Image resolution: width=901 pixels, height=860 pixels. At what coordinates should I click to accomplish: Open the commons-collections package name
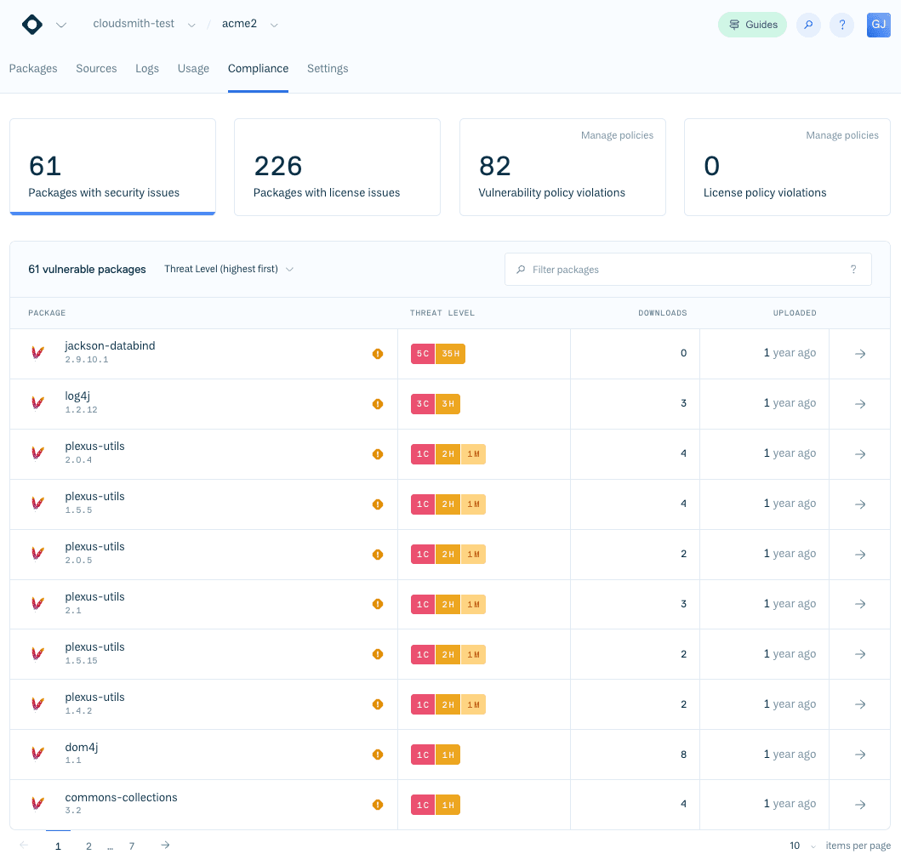click(x=122, y=797)
